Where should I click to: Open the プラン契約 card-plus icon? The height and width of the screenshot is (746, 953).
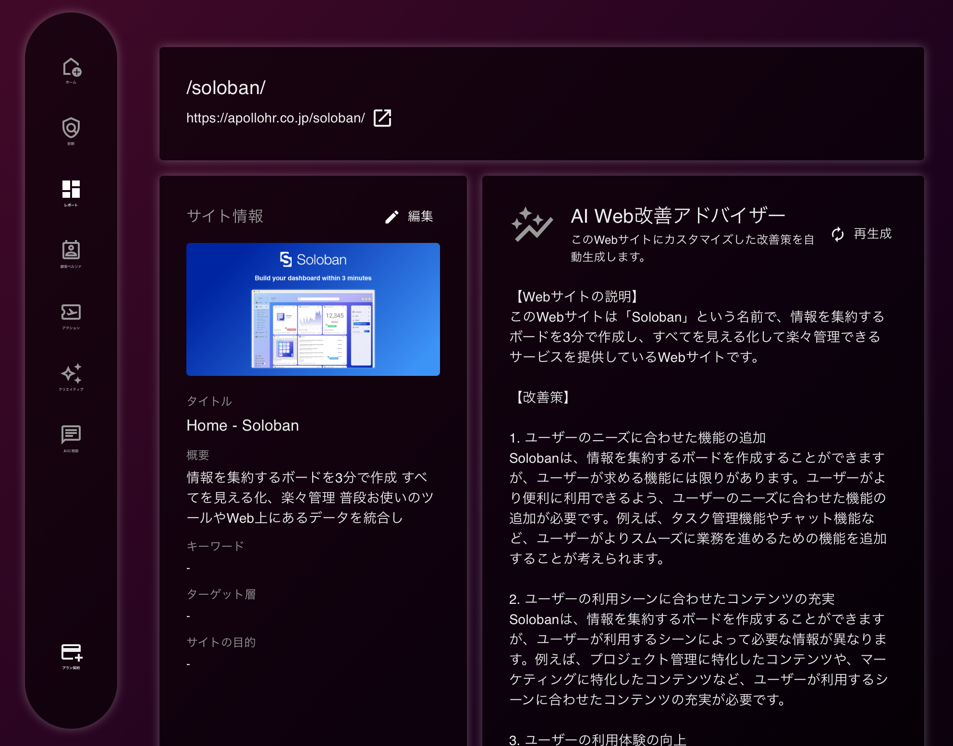click(x=71, y=653)
